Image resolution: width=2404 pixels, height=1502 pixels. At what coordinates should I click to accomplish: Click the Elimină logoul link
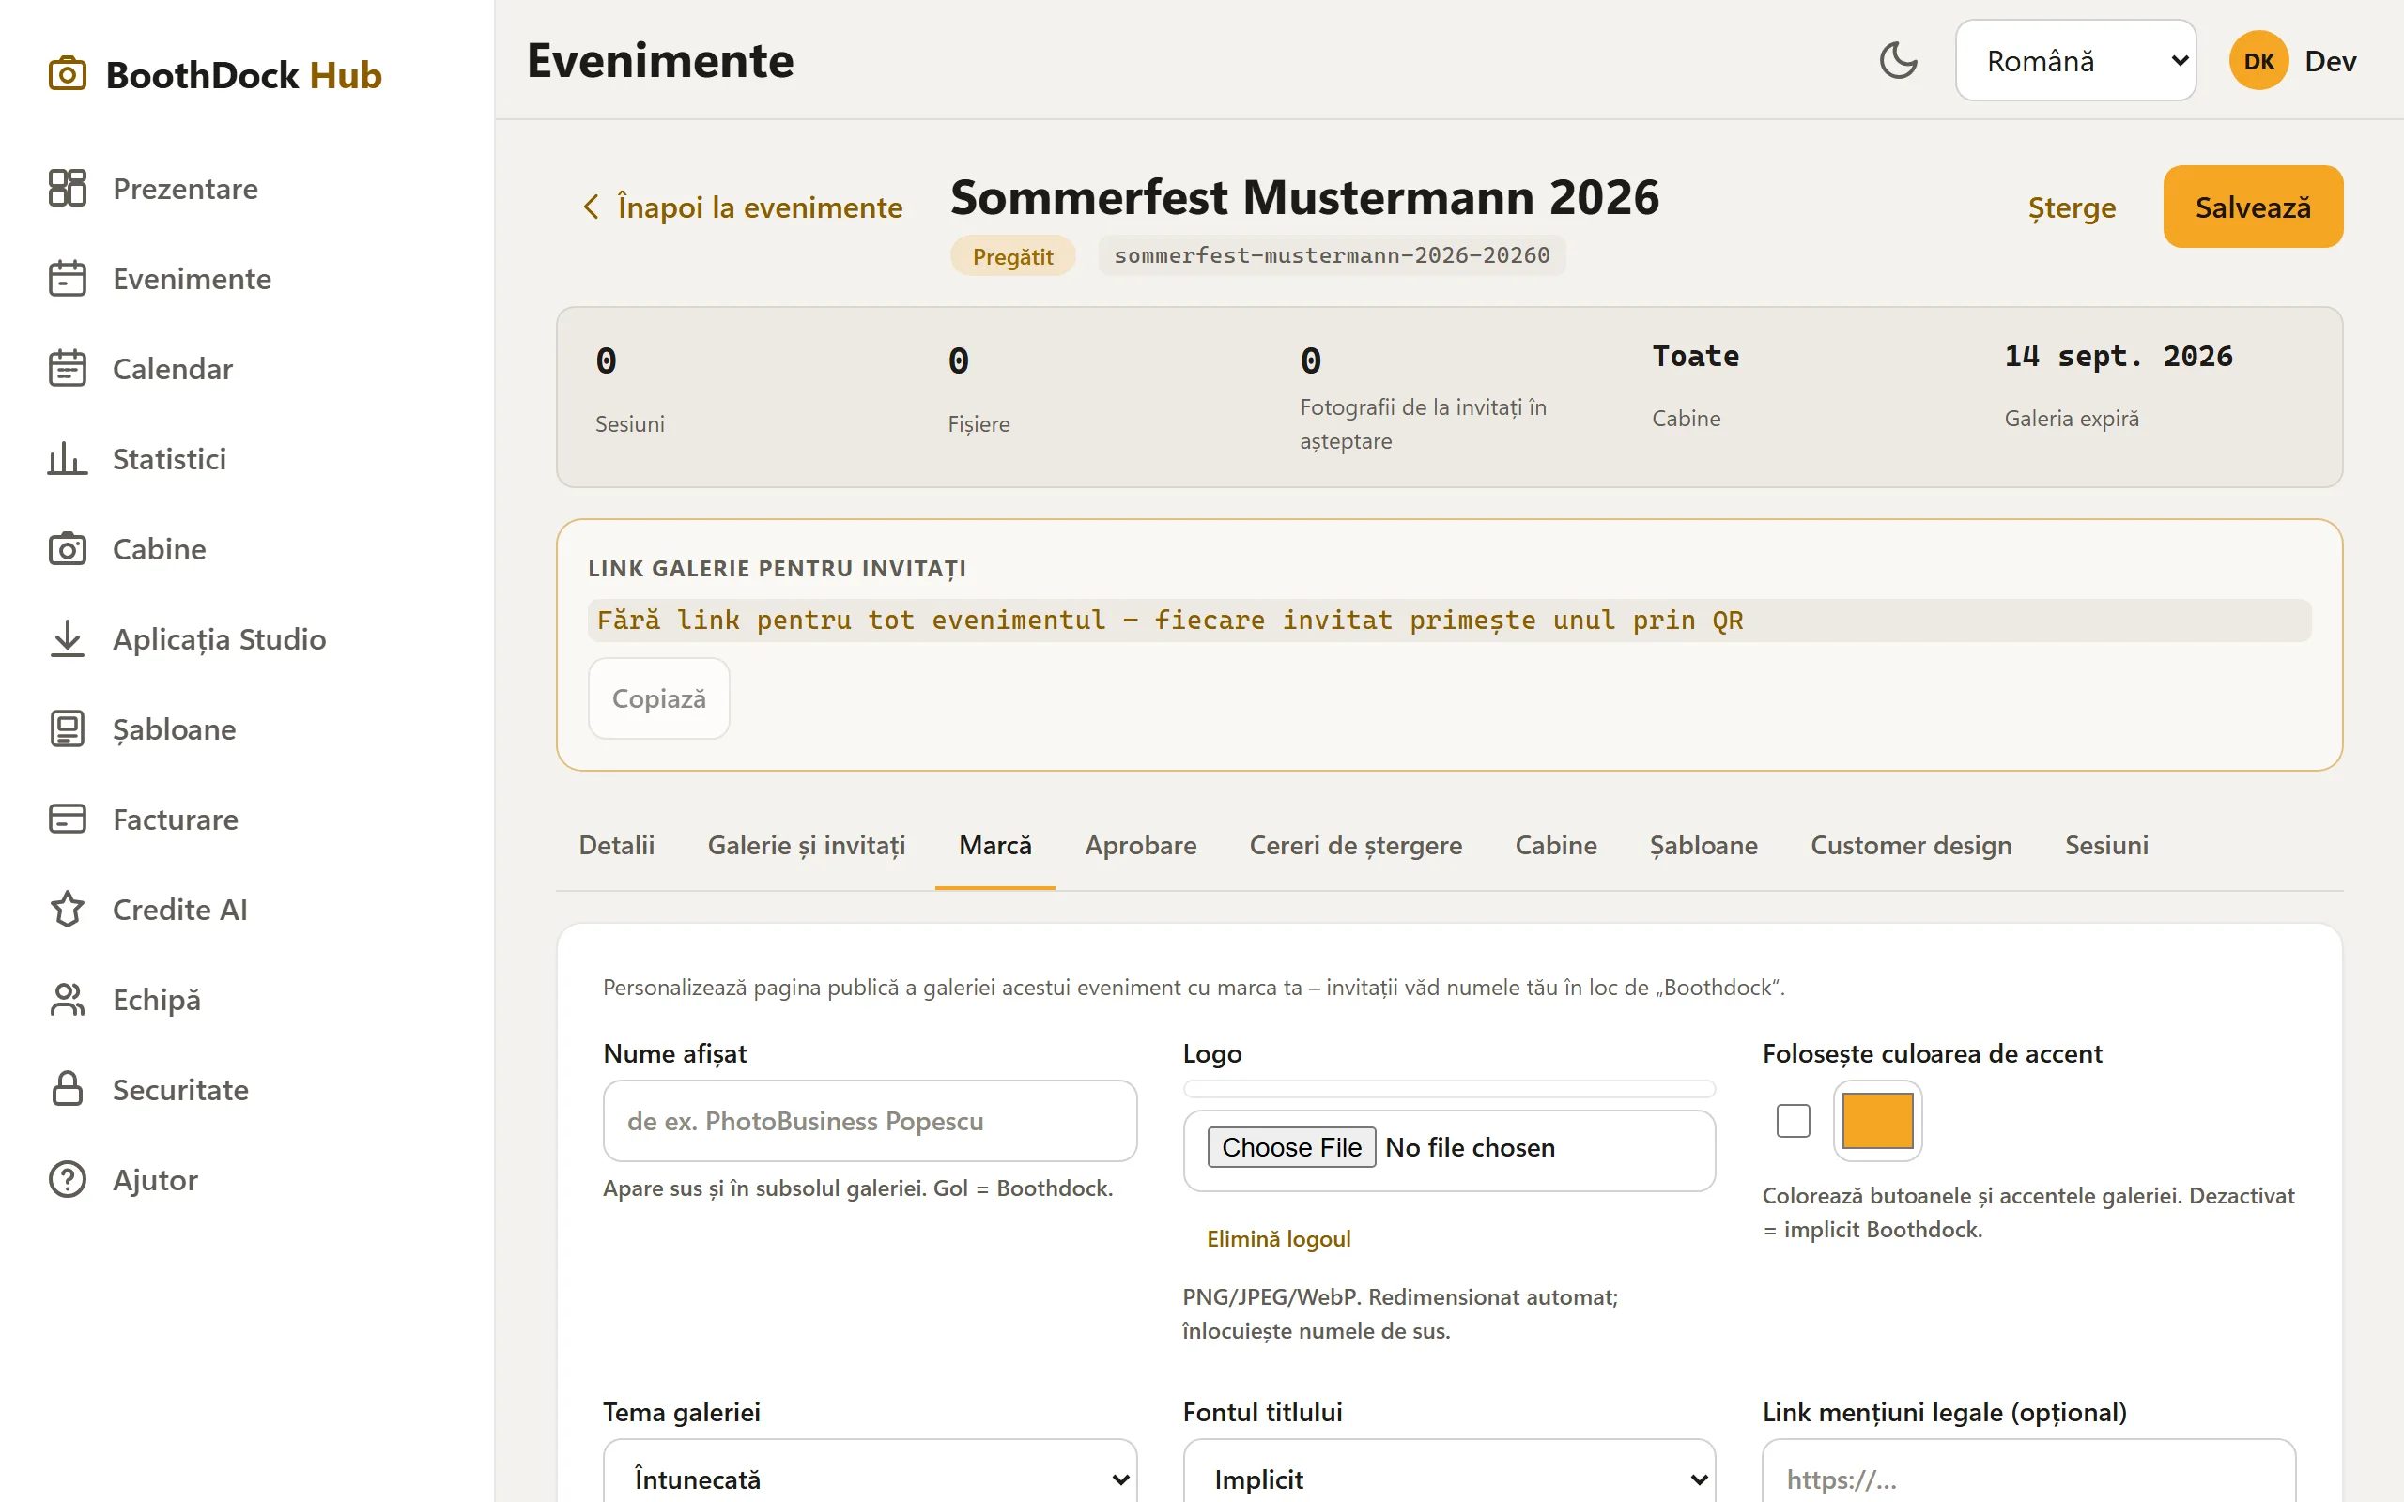tap(1278, 1238)
